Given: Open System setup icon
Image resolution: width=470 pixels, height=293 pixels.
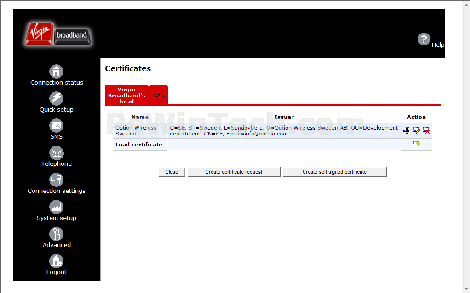Looking at the screenshot, I should coord(57,207).
